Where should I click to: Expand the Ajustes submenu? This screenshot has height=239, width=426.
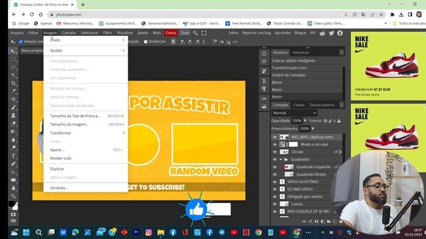point(86,50)
